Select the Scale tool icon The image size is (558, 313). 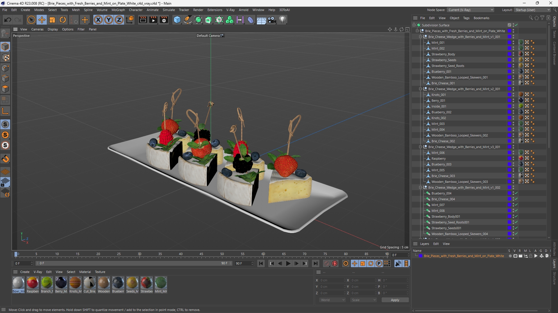52,20
